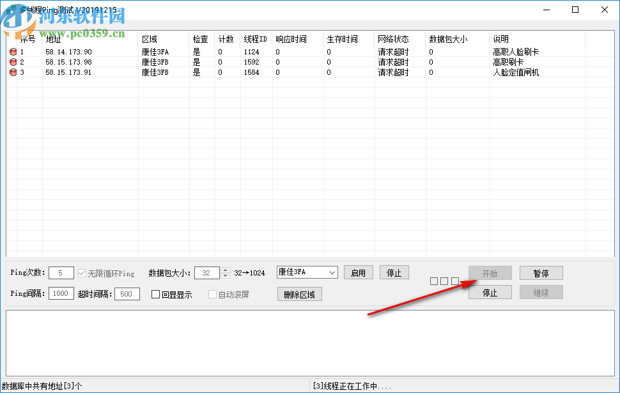Sort by the 序号 column header
The image size is (620, 393).
point(27,39)
